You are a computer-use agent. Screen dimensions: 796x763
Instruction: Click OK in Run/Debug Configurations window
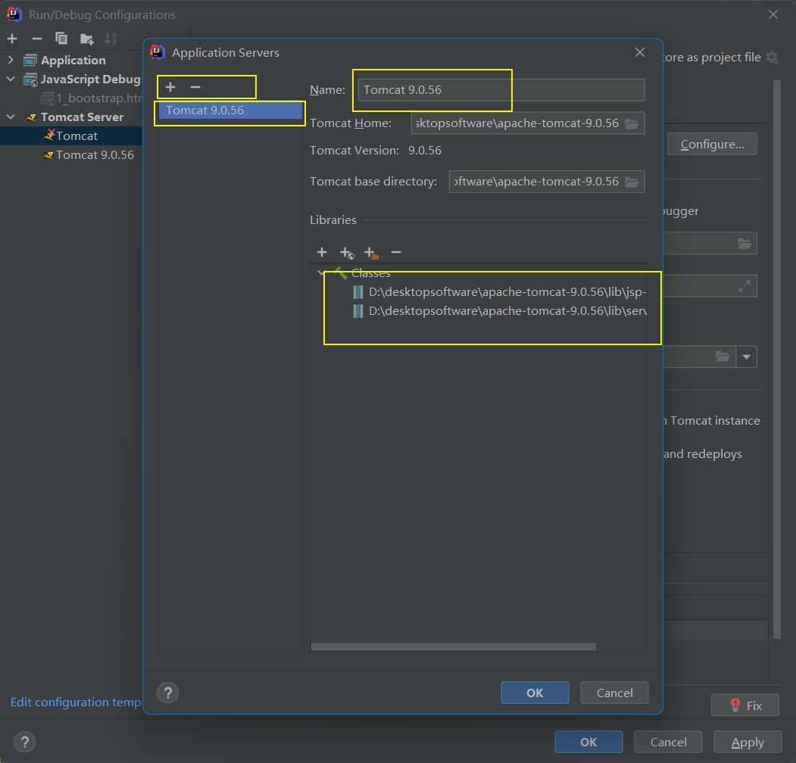(x=588, y=742)
